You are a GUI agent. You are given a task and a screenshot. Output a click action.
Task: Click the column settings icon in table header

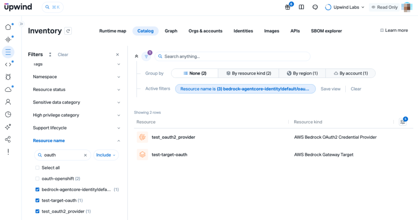click(x=402, y=122)
